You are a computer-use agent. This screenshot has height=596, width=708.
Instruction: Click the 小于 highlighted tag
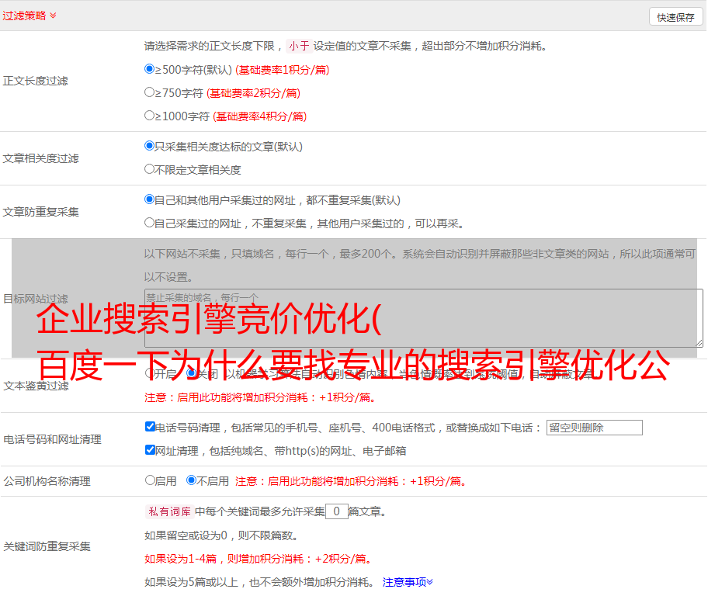299,46
